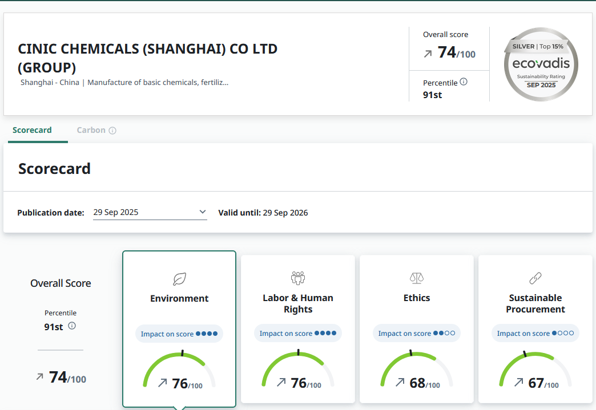
Task: Open the Publication date dropdown
Action: (150, 213)
